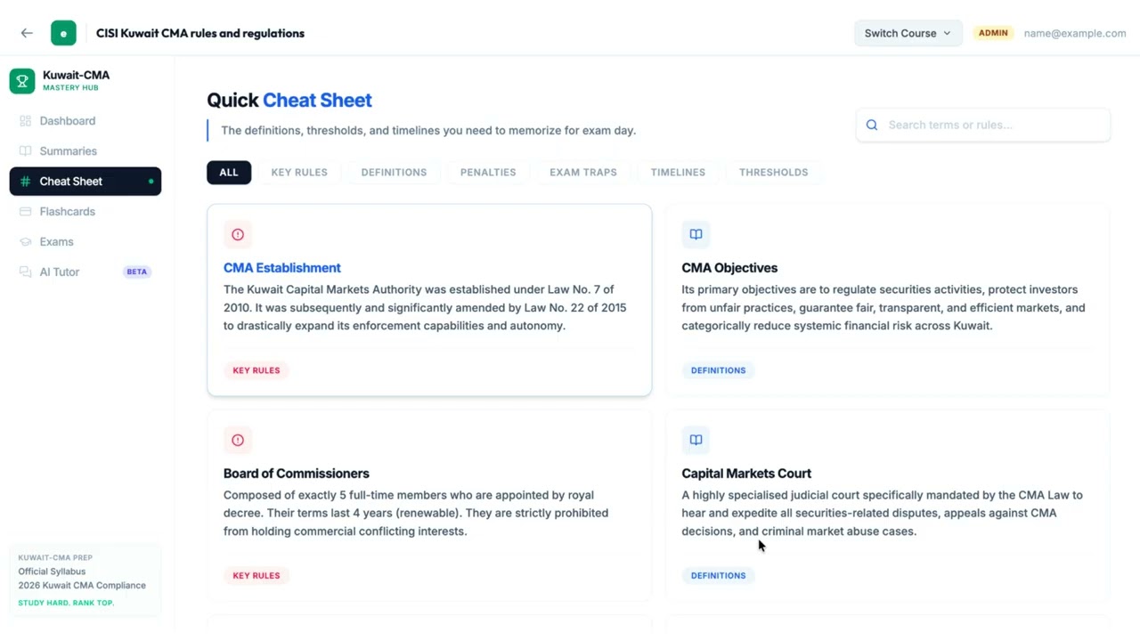Click the back arrow icon
Image resolution: width=1140 pixels, height=641 pixels.
[x=27, y=33]
